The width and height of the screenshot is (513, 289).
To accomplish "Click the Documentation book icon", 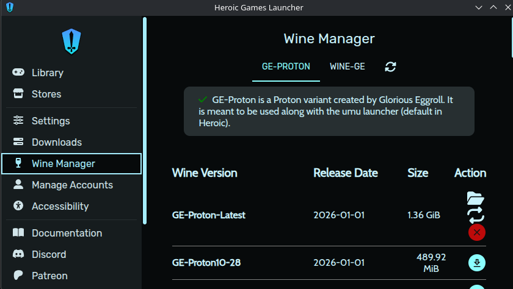I will point(18,232).
